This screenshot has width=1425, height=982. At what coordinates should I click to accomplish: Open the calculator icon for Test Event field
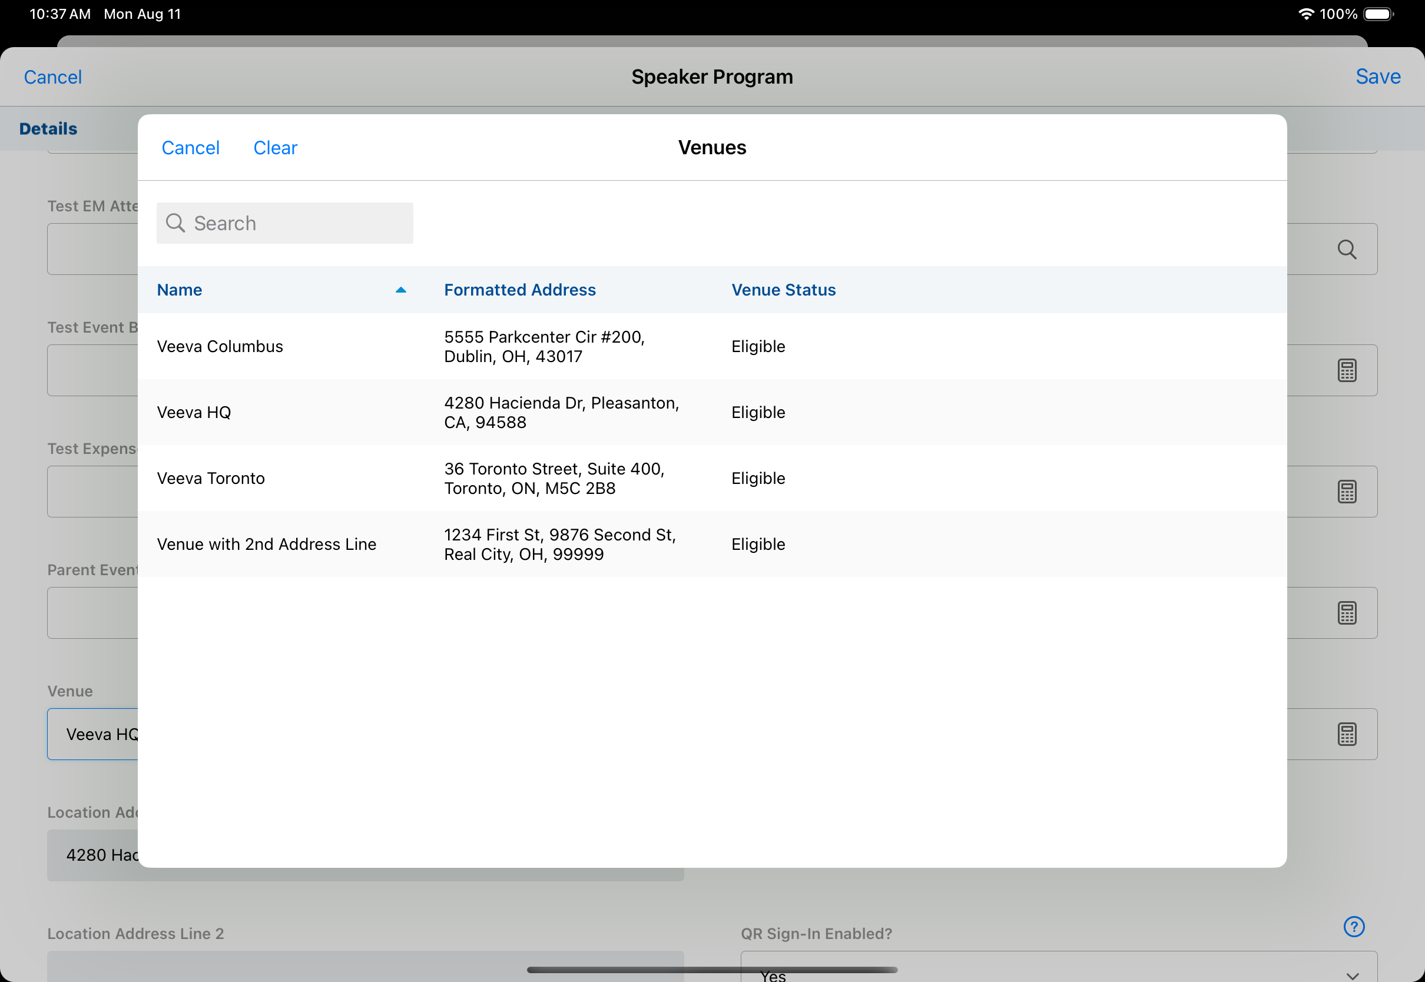click(1346, 370)
